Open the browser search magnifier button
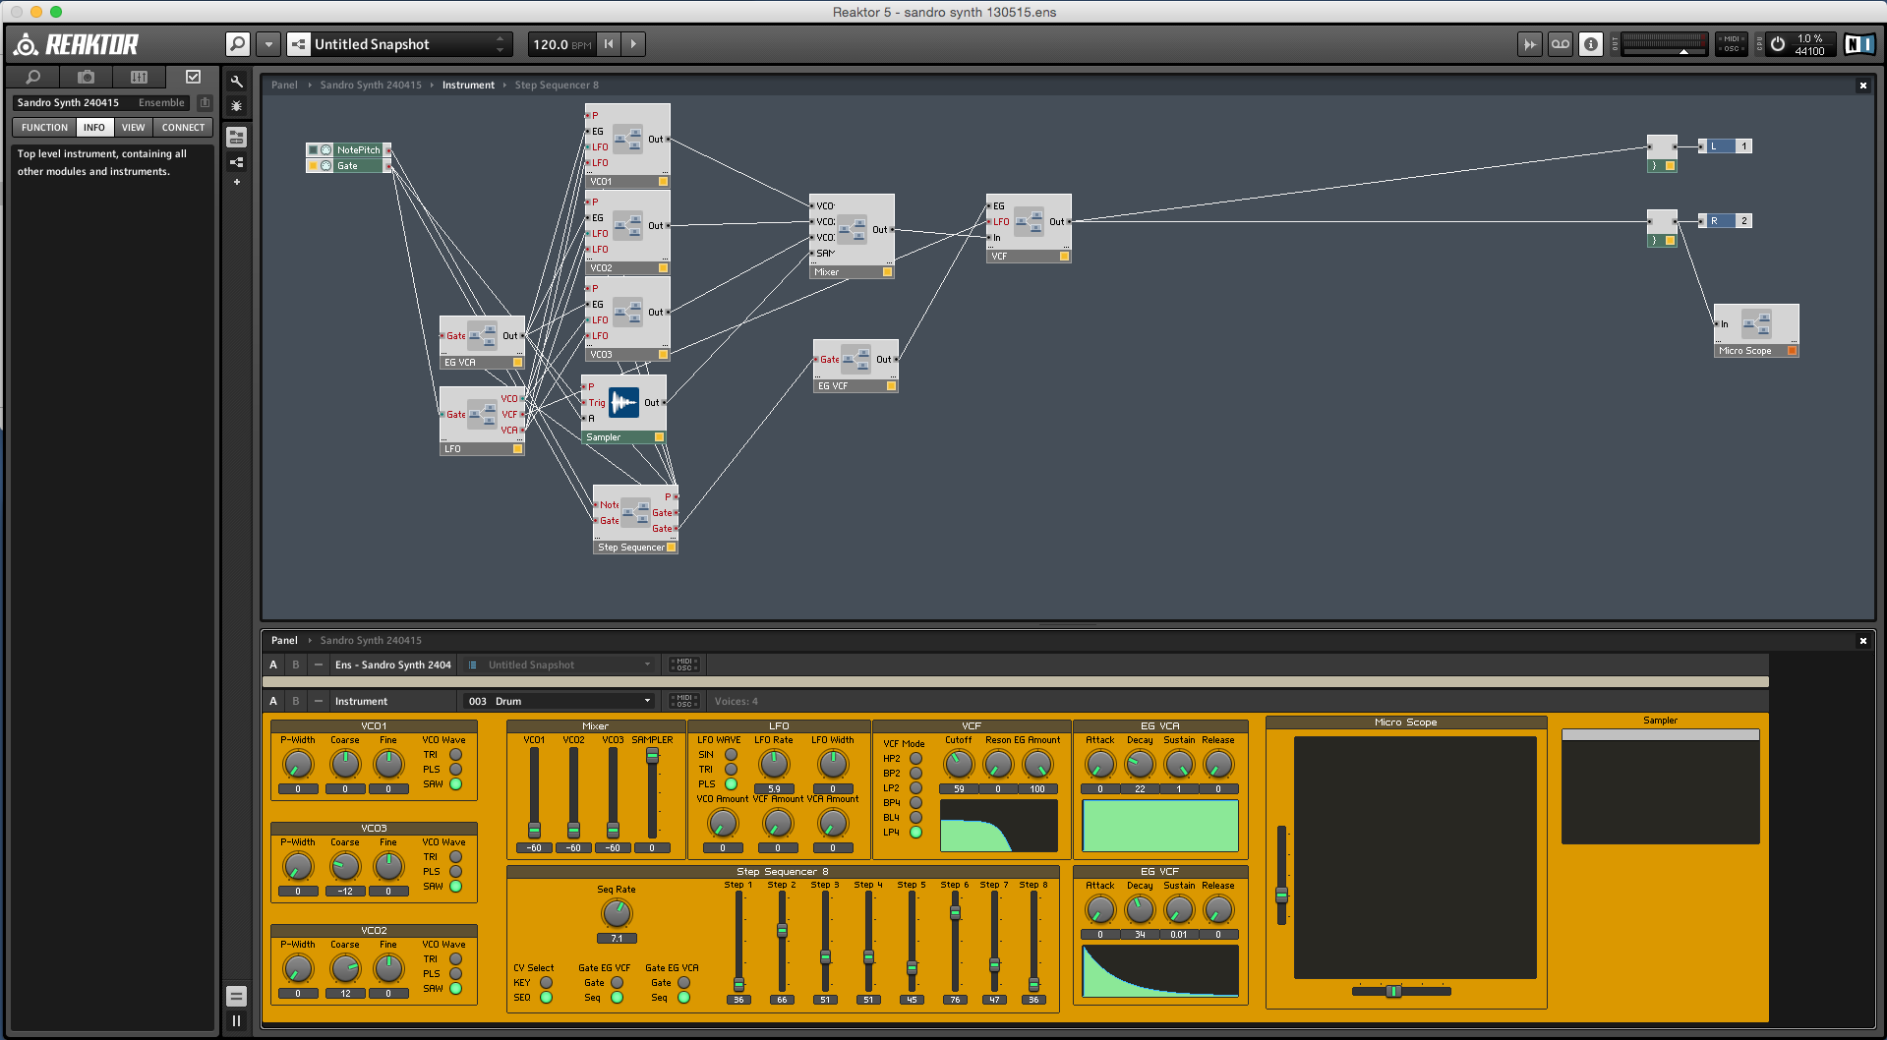Image resolution: width=1887 pixels, height=1040 pixels. [x=237, y=44]
